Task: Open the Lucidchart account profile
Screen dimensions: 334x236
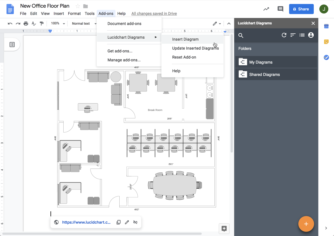Action: tap(311, 35)
